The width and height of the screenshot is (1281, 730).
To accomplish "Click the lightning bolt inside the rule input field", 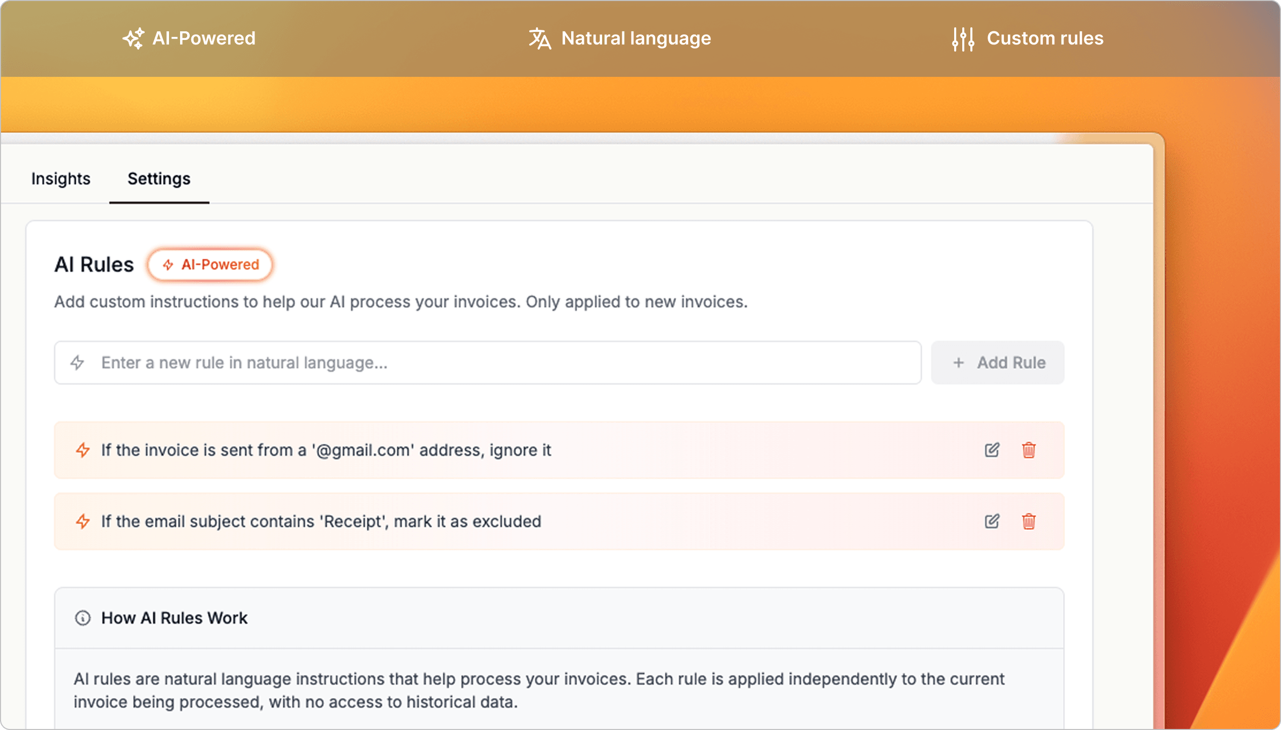I will (78, 362).
